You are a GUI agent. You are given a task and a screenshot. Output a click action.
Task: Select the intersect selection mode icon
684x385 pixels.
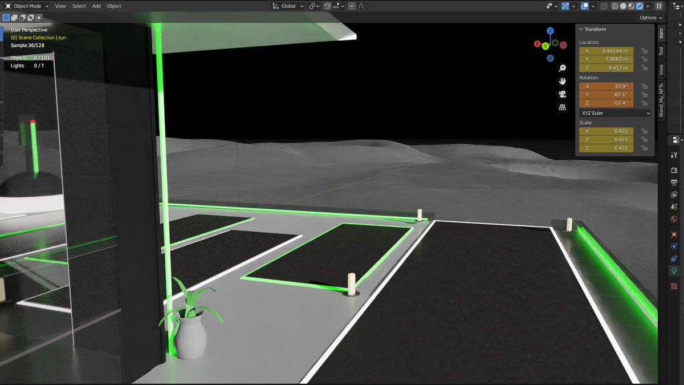point(38,18)
